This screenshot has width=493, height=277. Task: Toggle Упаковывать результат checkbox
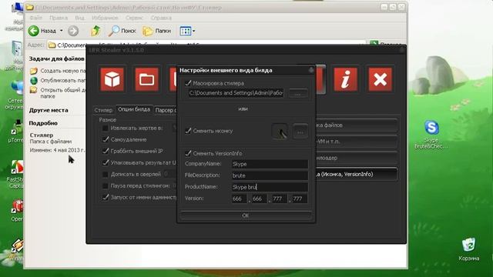(106, 162)
